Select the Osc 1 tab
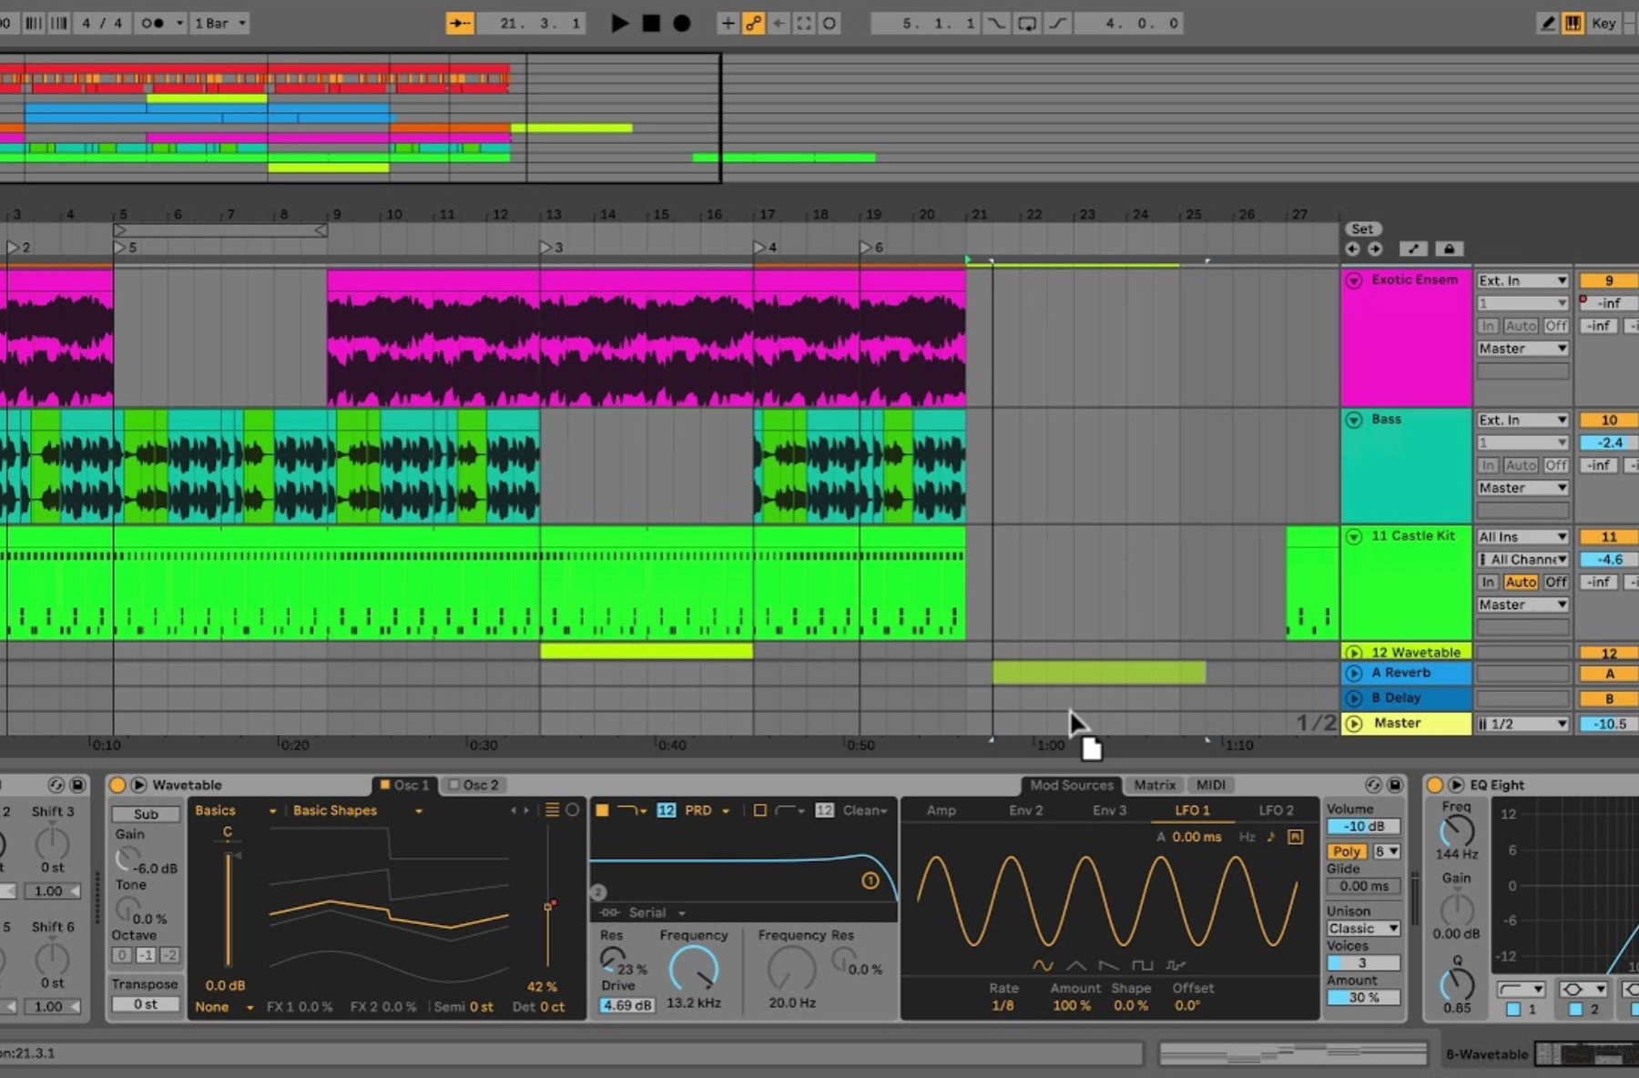 point(404,785)
